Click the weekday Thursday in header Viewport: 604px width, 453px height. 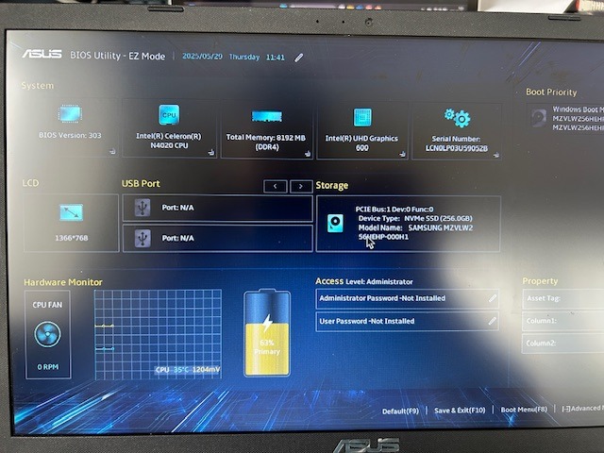[x=244, y=57]
